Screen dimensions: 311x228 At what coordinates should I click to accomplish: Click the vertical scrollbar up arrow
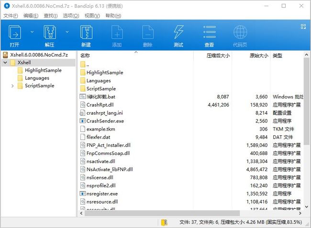tap(306, 55)
